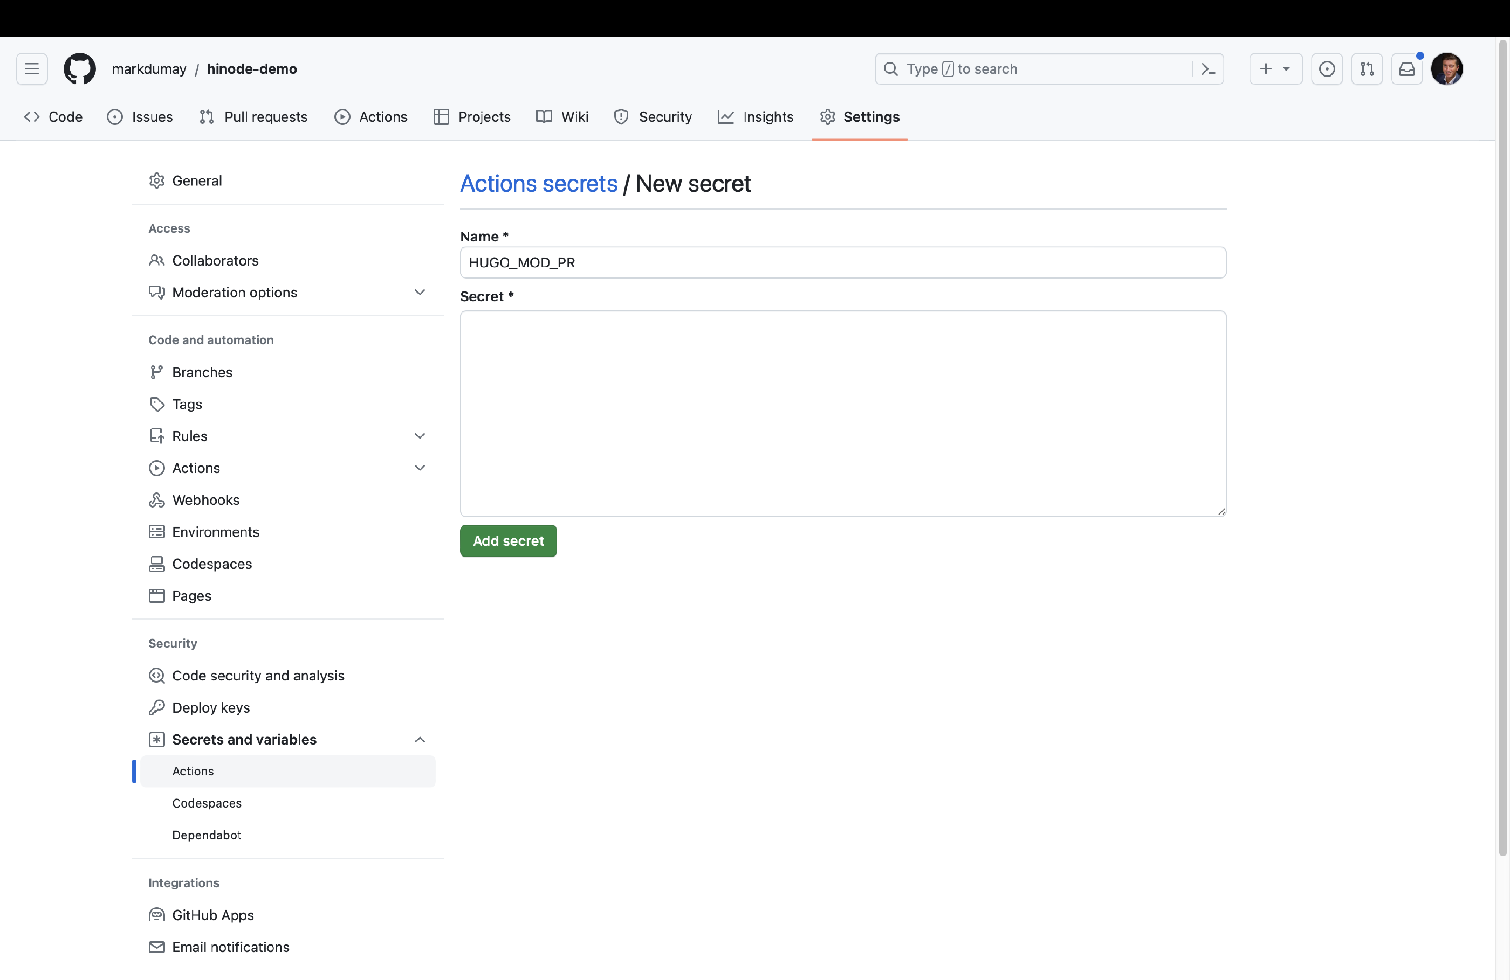
Task: Open the create new plus dropdown
Action: [x=1275, y=69]
